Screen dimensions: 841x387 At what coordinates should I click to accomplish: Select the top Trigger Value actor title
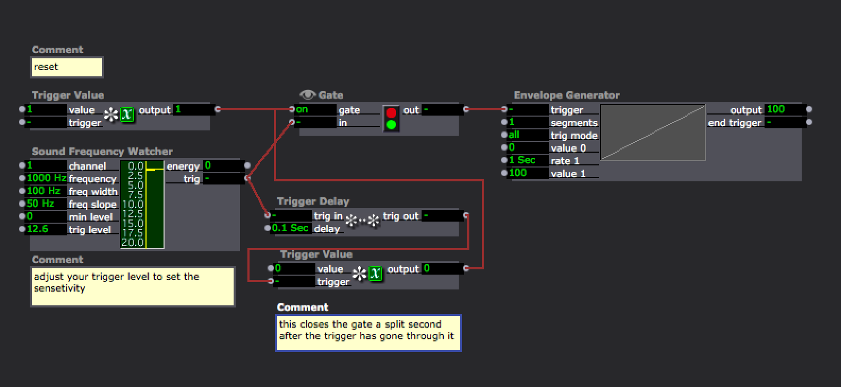pyautogui.click(x=68, y=95)
